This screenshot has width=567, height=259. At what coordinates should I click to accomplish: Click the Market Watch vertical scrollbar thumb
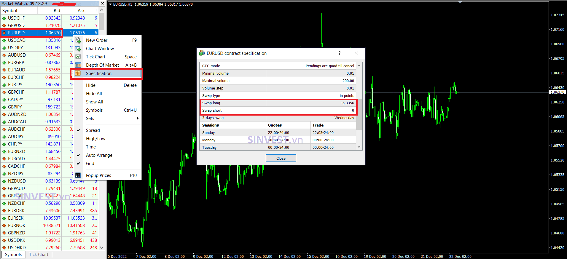point(101,21)
